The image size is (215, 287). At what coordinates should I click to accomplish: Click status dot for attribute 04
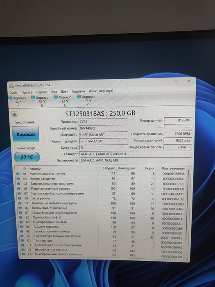click(18, 184)
